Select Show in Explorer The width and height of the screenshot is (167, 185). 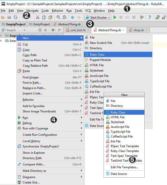click(x=51, y=153)
